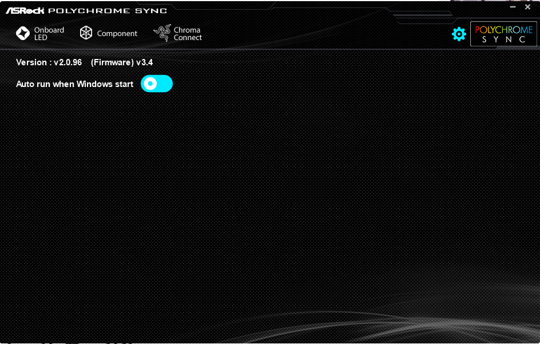Minimize the Polychrome Sync window
This screenshot has width=540, height=344.
coord(513,7)
